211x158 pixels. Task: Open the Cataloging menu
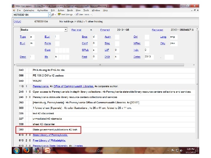(29, 10)
